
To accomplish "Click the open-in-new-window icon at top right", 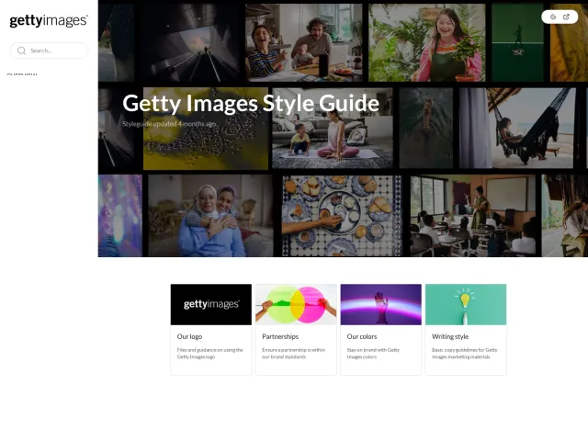I will tap(566, 17).
